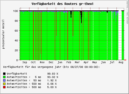Click the 'Apr' month label on the x-axis
The width and height of the screenshot is (129, 94).
(86, 62)
